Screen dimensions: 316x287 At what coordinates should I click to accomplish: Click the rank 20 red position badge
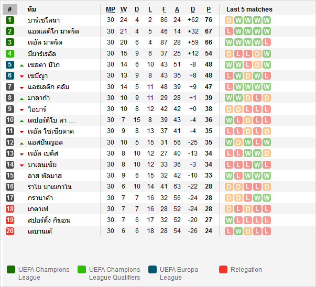pyautogui.click(x=10, y=231)
